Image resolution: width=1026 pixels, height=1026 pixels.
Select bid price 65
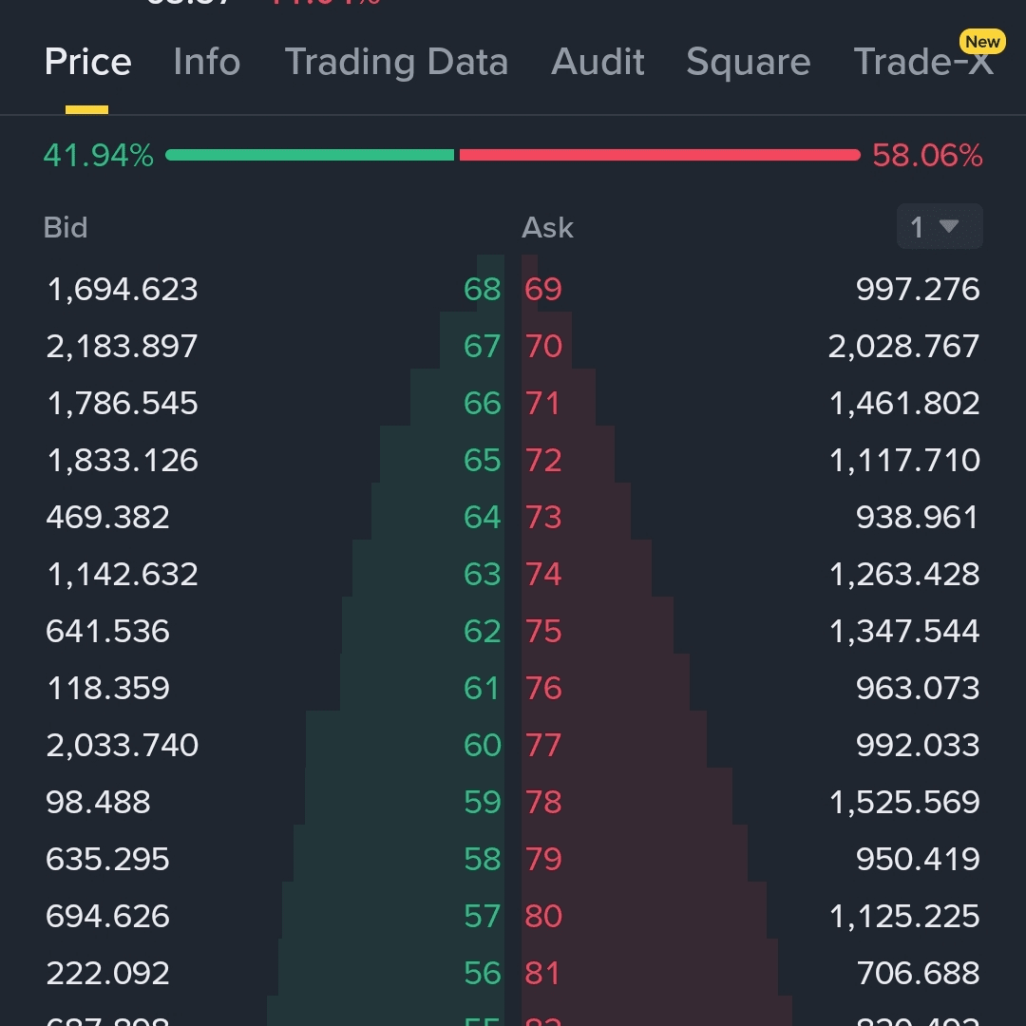click(483, 460)
